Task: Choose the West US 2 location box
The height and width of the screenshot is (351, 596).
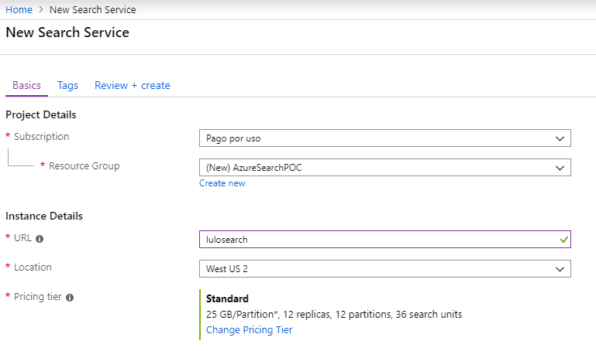Action: (x=385, y=269)
